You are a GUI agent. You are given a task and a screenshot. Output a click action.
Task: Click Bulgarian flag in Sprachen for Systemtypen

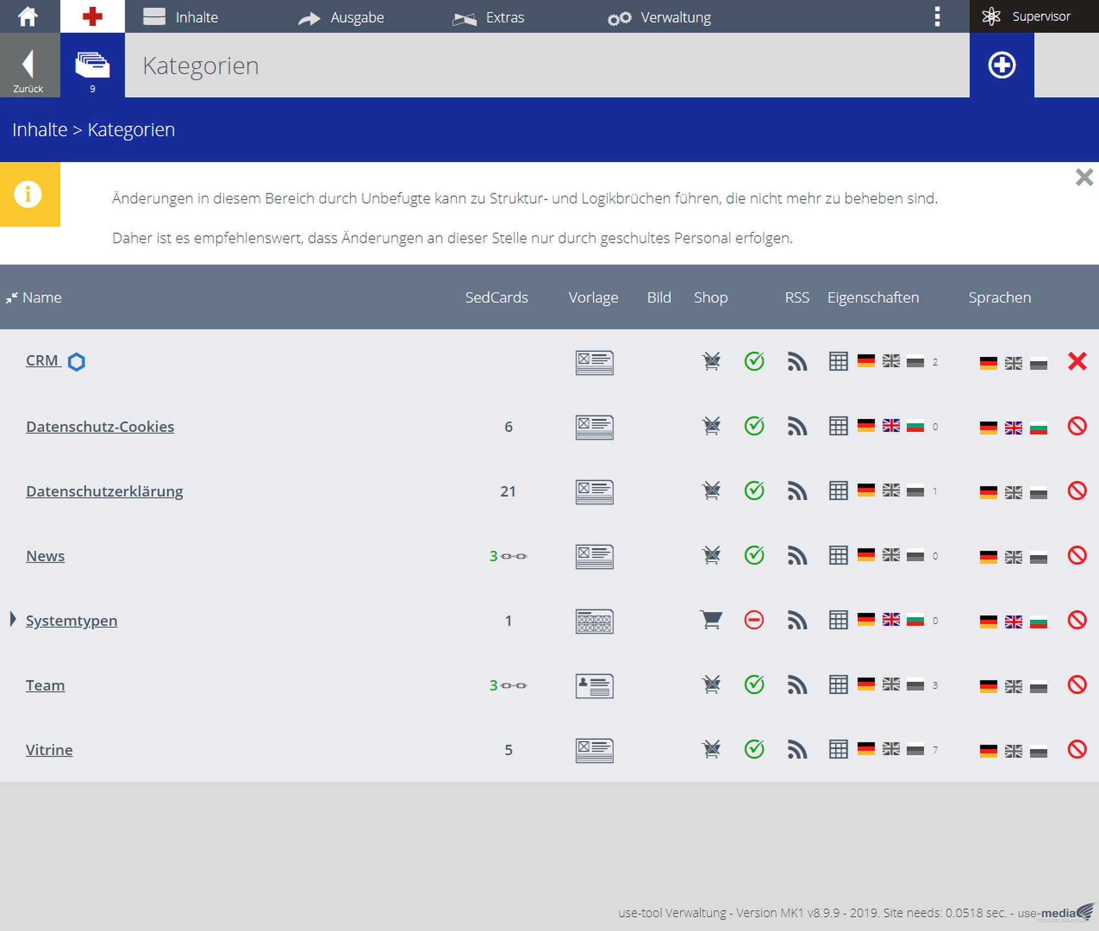[x=1039, y=622]
